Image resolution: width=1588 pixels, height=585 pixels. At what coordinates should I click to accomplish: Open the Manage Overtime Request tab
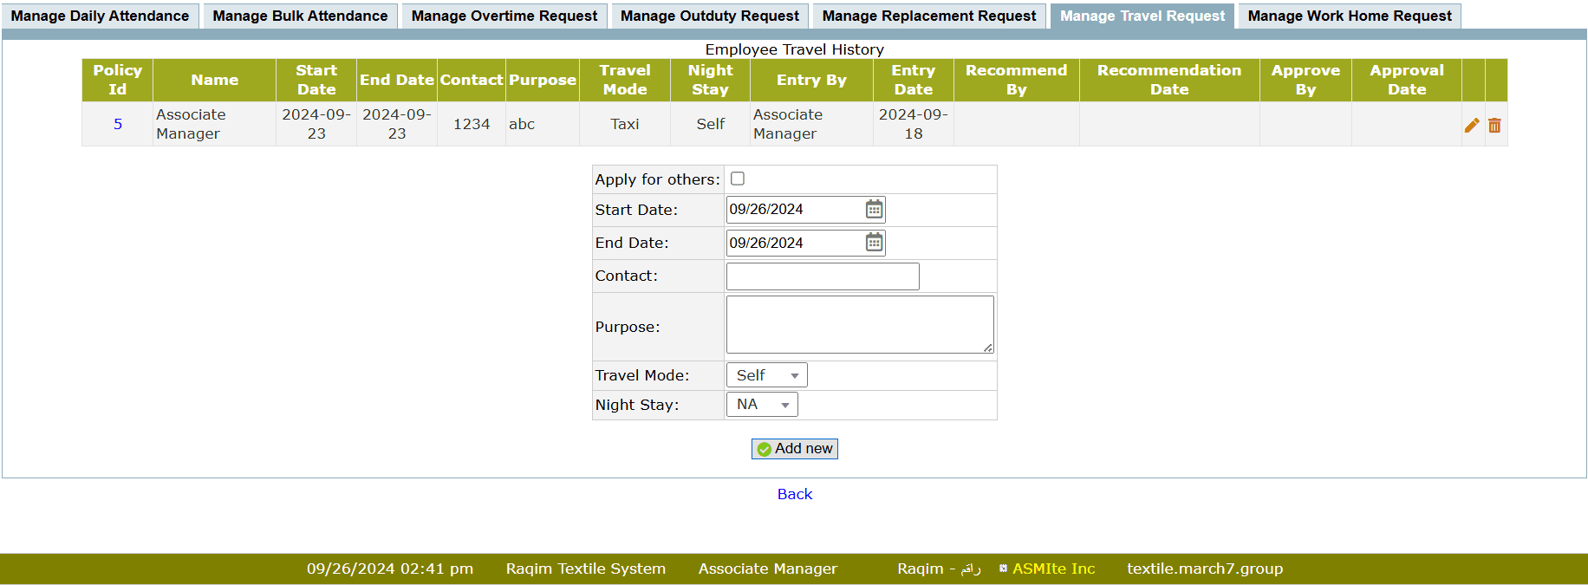[x=504, y=16]
